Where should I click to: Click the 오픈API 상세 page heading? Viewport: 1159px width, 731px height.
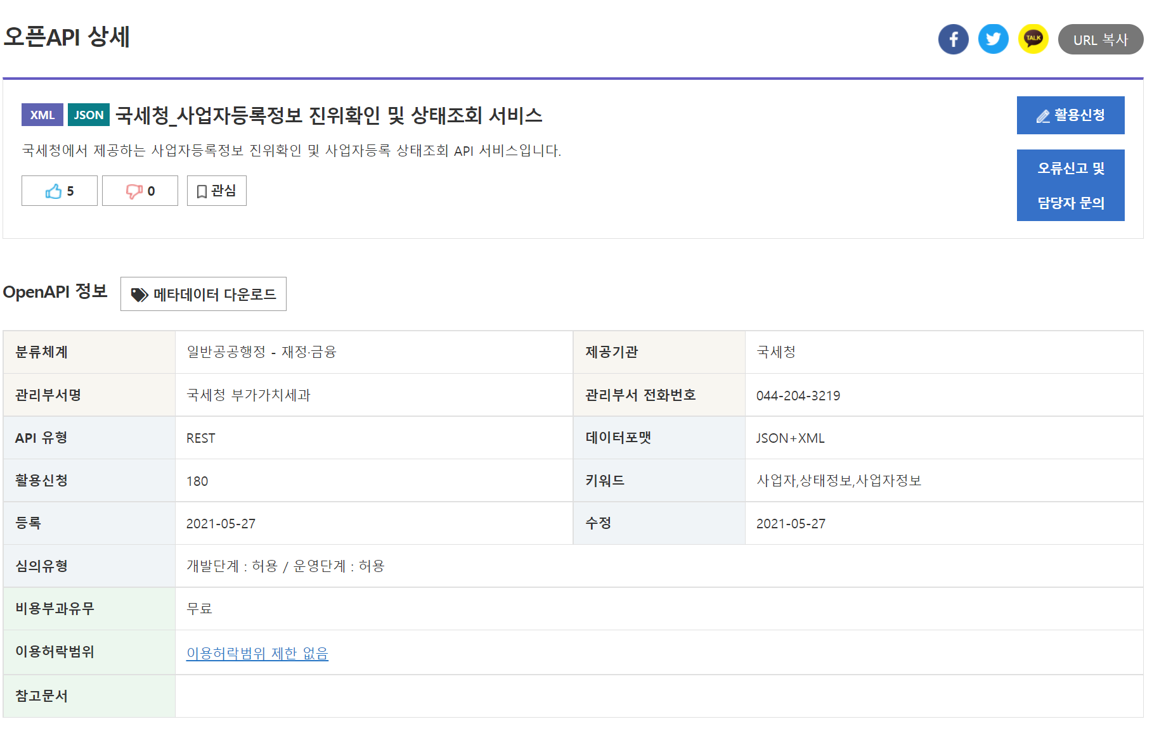coord(66,37)
